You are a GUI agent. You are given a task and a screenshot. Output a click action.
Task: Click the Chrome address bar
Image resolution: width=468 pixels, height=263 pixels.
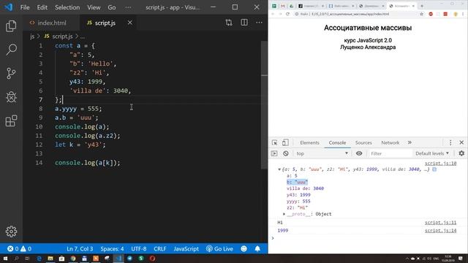point(355,14)
